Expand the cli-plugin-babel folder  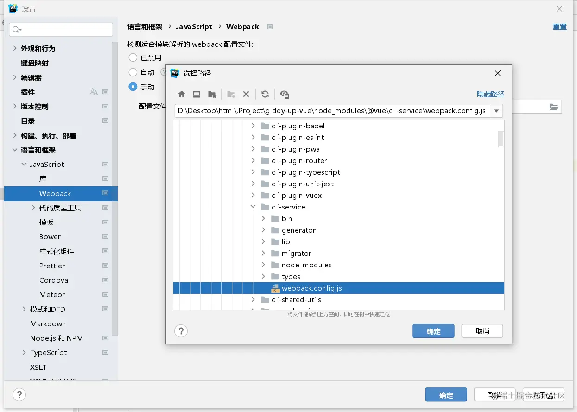click(x=253, y=126)
